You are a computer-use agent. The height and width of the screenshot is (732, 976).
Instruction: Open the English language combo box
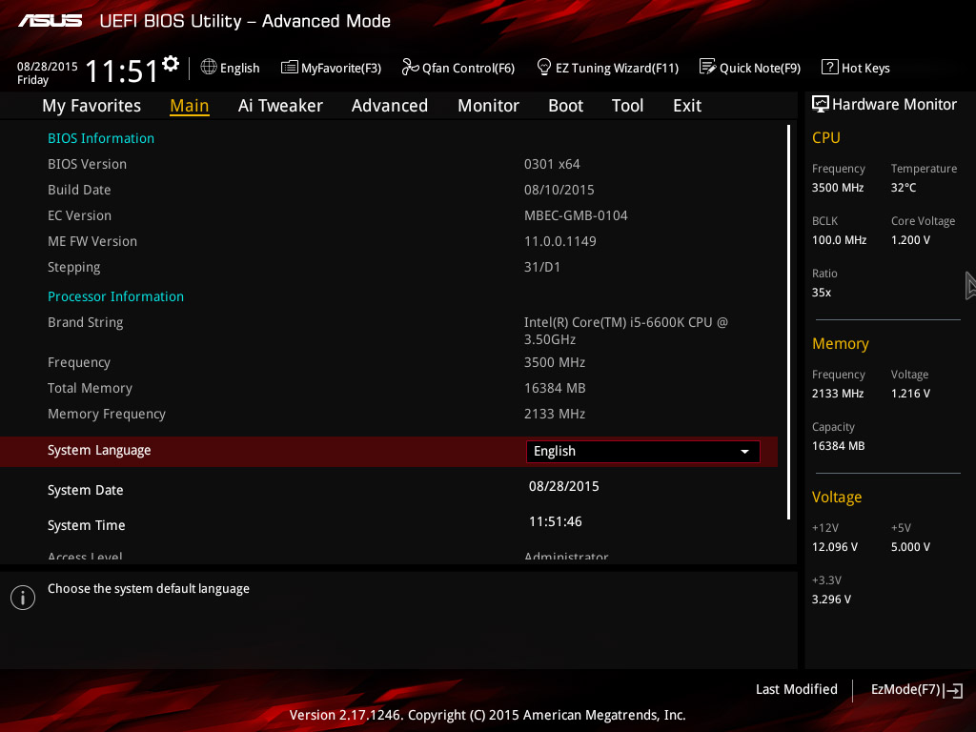[643, 451]
